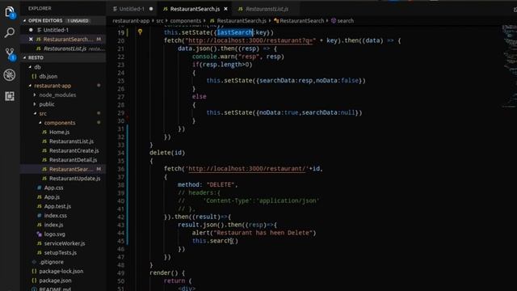517x291 pixels.
Task: Click the JS icon beside Home.js
Action: [x=44, y=132]
